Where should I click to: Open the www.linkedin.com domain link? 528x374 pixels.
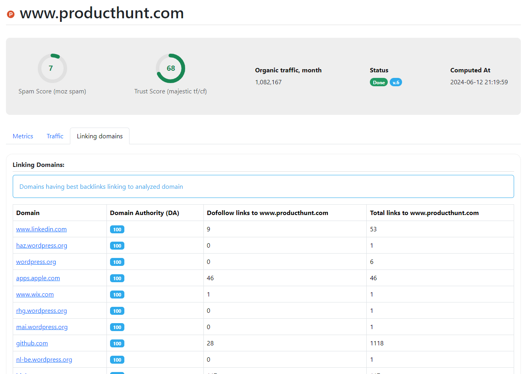coord(41,229)
